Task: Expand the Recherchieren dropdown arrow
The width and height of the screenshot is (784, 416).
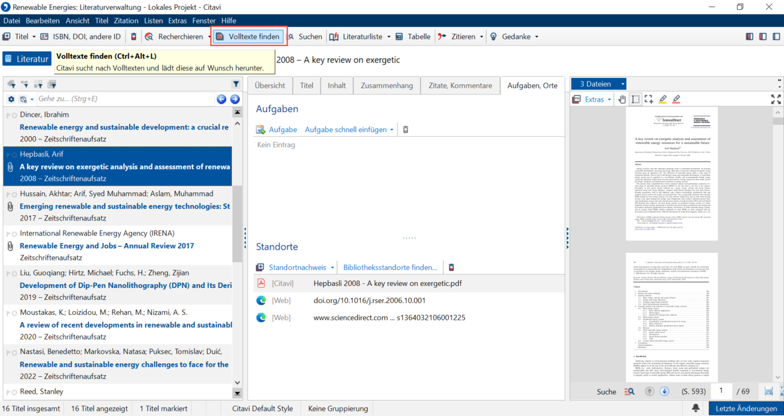Action: click(209, 36)
